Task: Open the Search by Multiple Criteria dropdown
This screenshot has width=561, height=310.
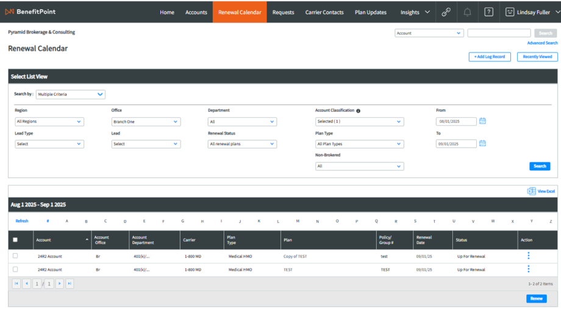Action: [x=71, y=94]
